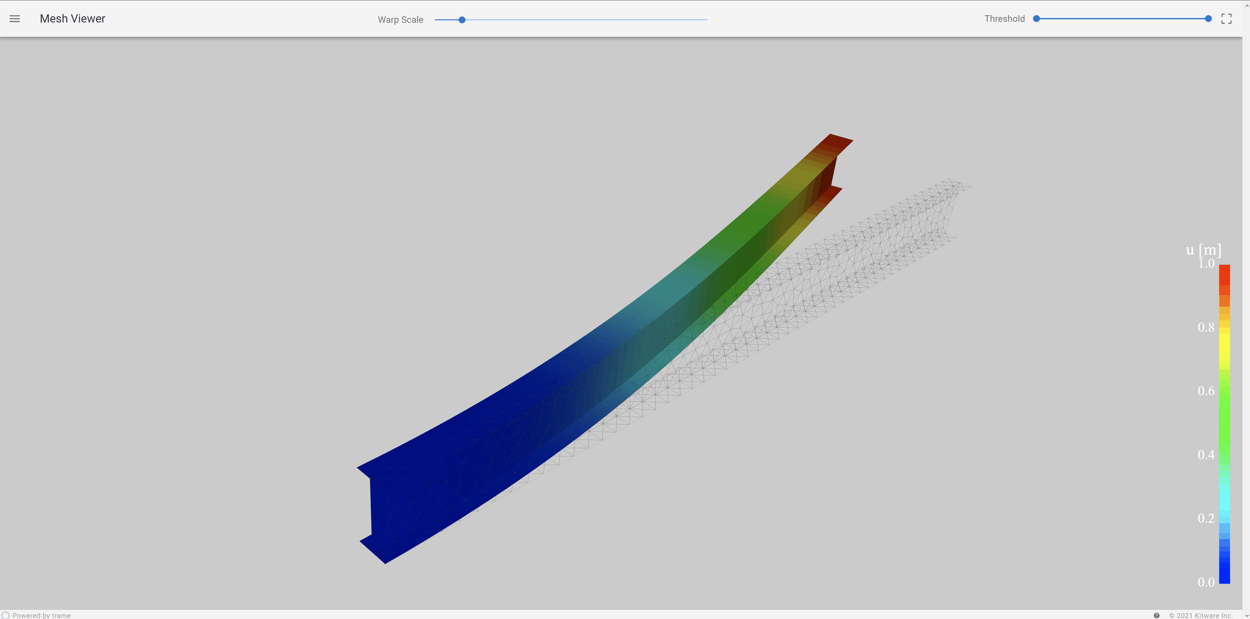Click the 0.2 legend value
The height and width of the screenshot is (619, 1250).
(x=1206, y=519)
